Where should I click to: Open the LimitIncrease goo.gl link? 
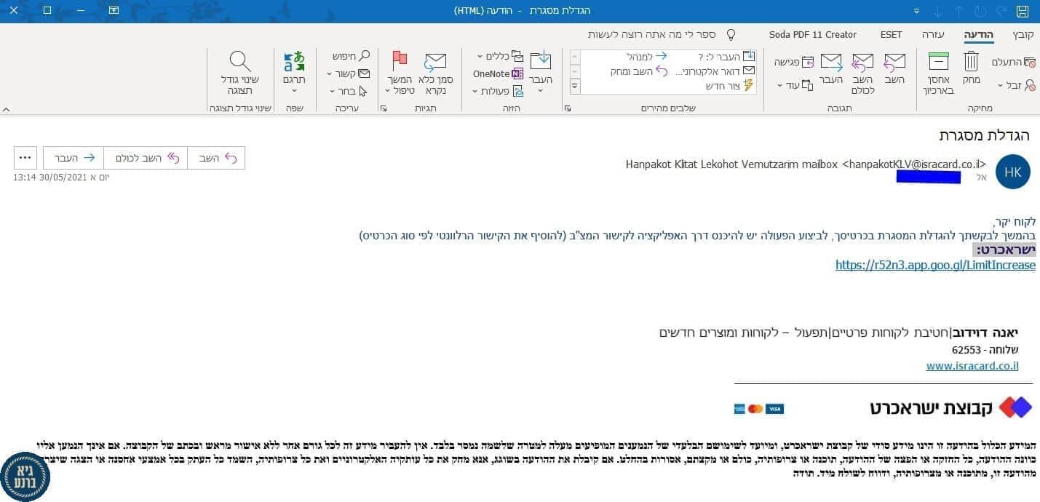tap(935, 265)
